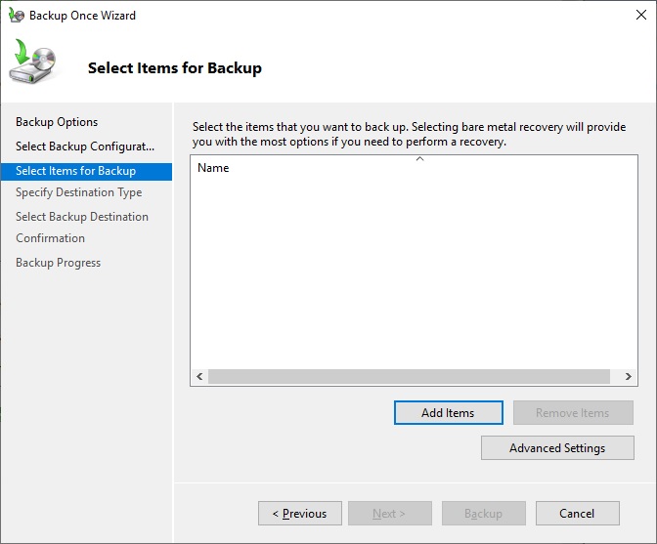Jump to the Specify Destination Type step
The image size is (657, 544).
pyautogui.click(x=78, y=192)
